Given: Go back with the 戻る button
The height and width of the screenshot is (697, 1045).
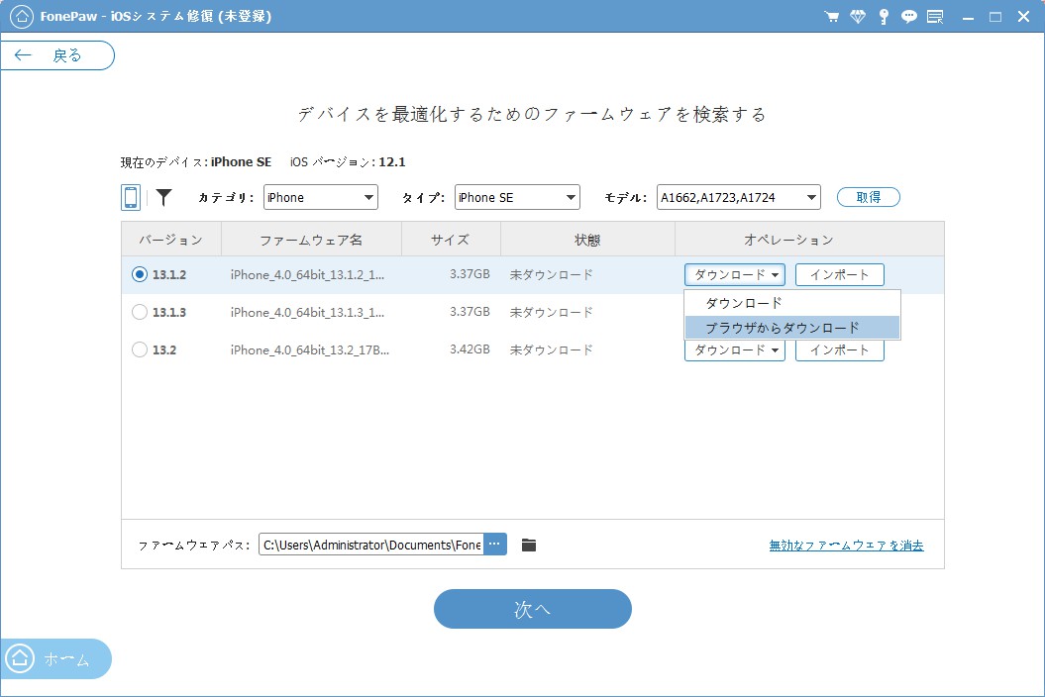Looking at the screenshot, I should tap(57, 55).
